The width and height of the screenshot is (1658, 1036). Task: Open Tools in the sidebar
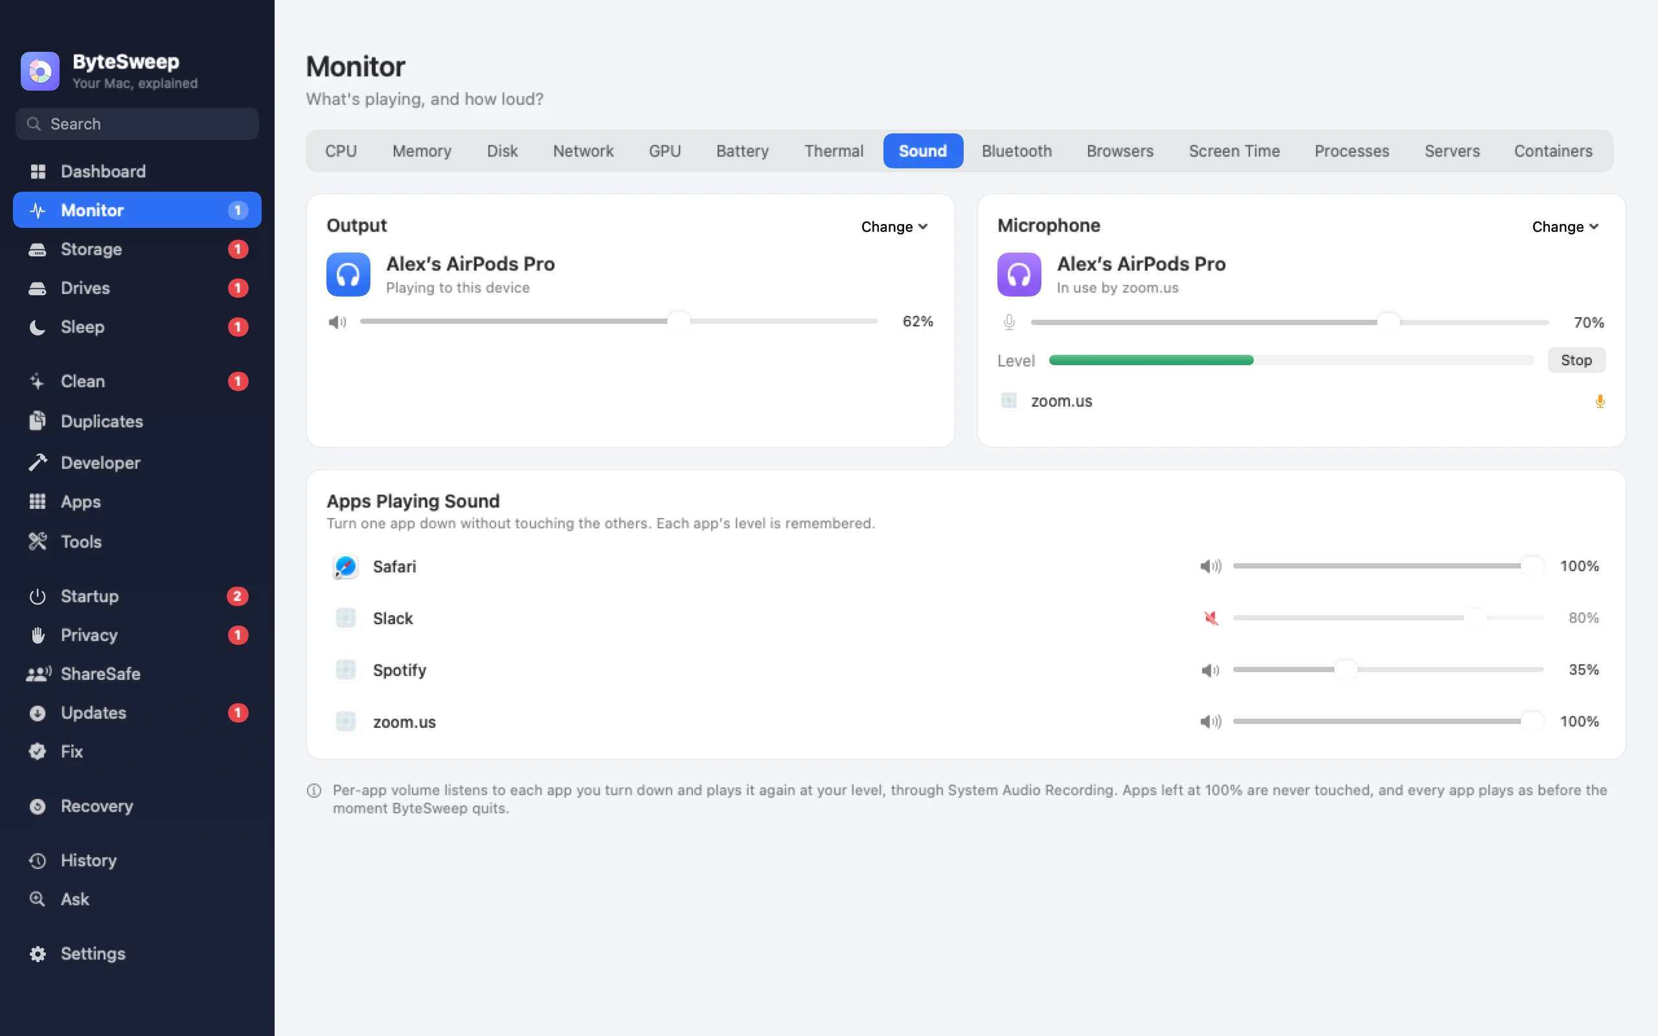[x=137, y=541]
